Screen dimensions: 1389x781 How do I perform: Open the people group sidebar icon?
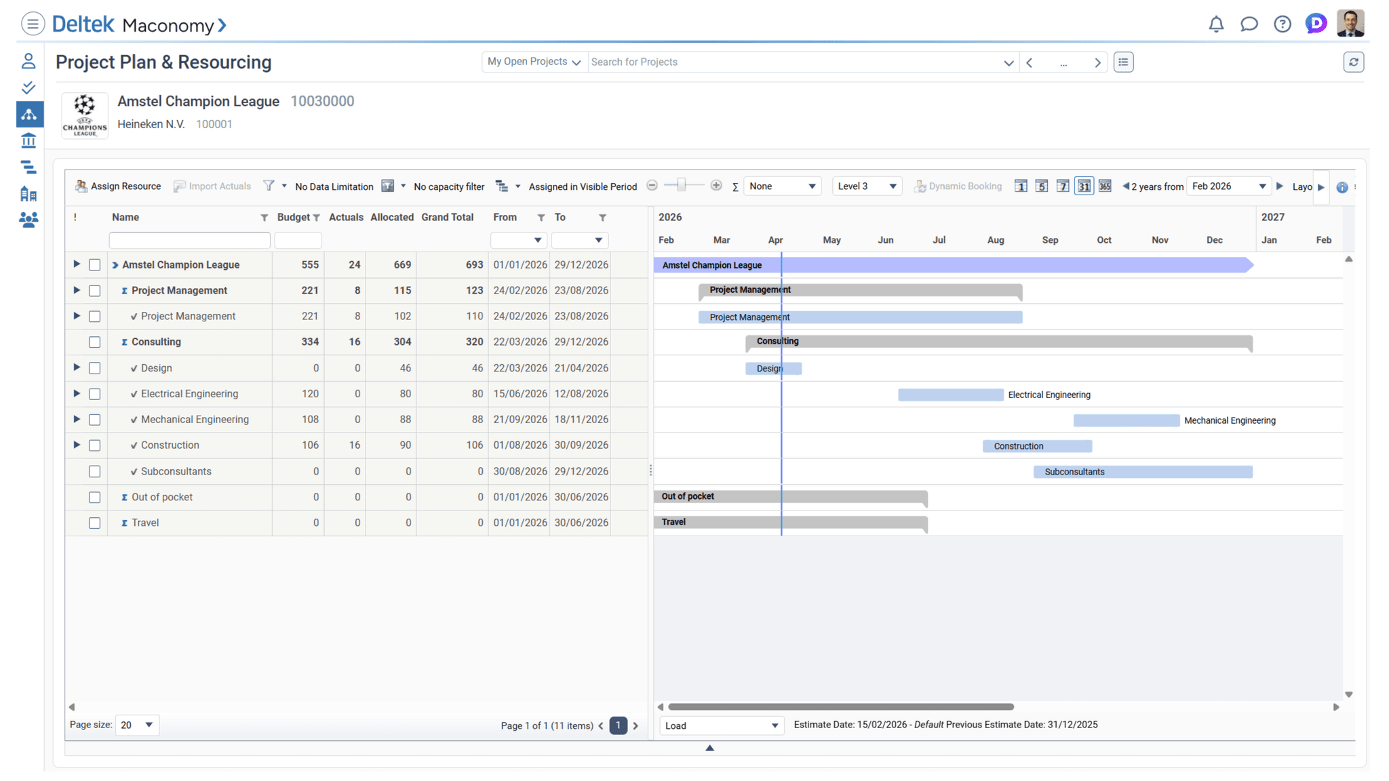pyautogui.click(x=28, y=220)
